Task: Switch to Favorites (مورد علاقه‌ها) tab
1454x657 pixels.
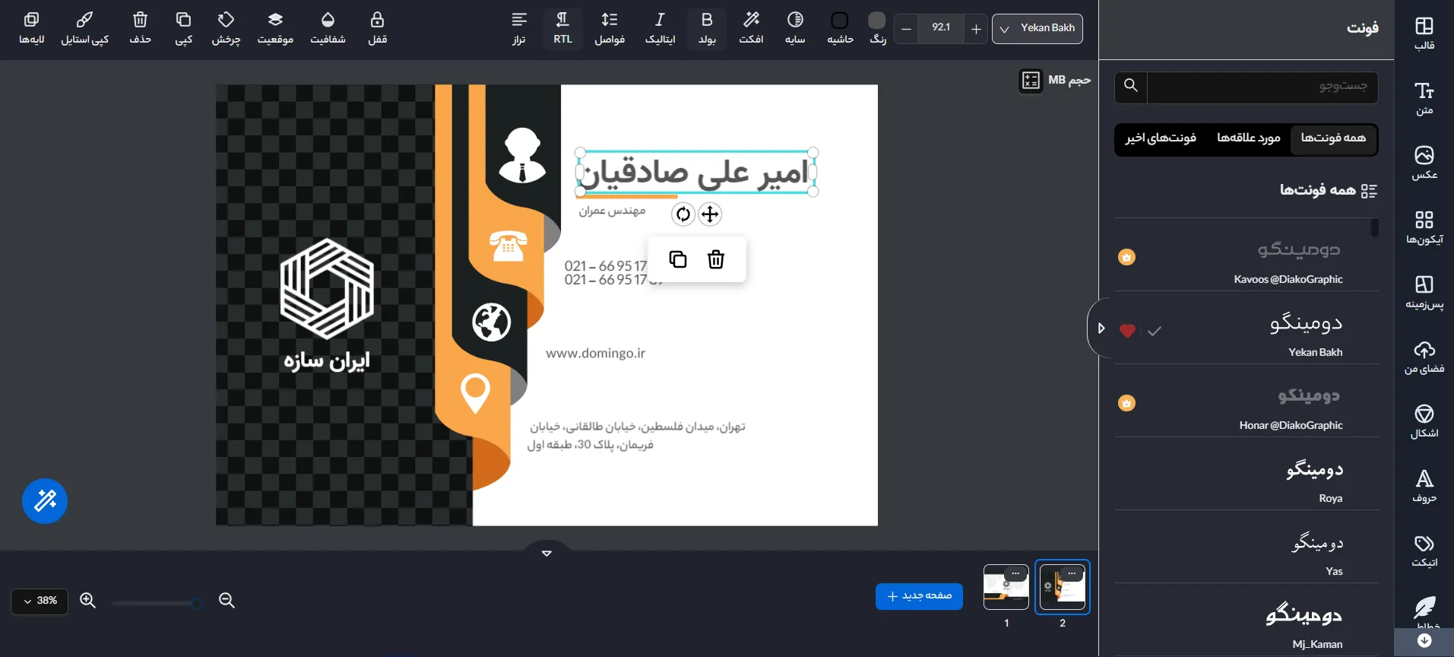Action: (1248, 138)
